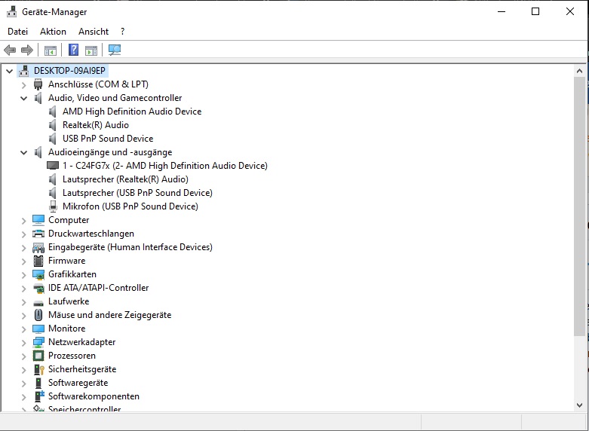Select Mikrofon (USB PnP Sound Device) entry
This screenshot has width=589, height=431.
pyautogui.click(x=130, y=206)
